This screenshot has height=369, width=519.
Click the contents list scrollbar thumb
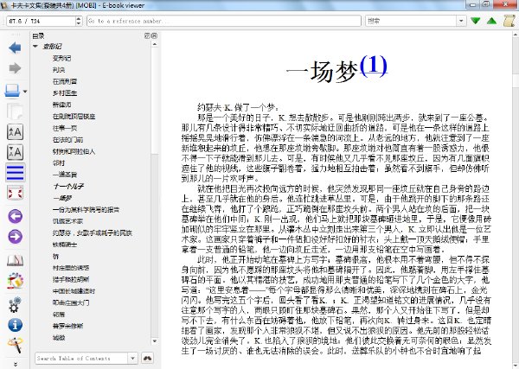154,101
